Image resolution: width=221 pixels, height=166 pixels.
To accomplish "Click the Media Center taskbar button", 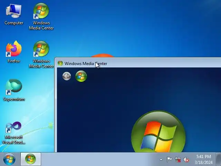I will 31,159.
